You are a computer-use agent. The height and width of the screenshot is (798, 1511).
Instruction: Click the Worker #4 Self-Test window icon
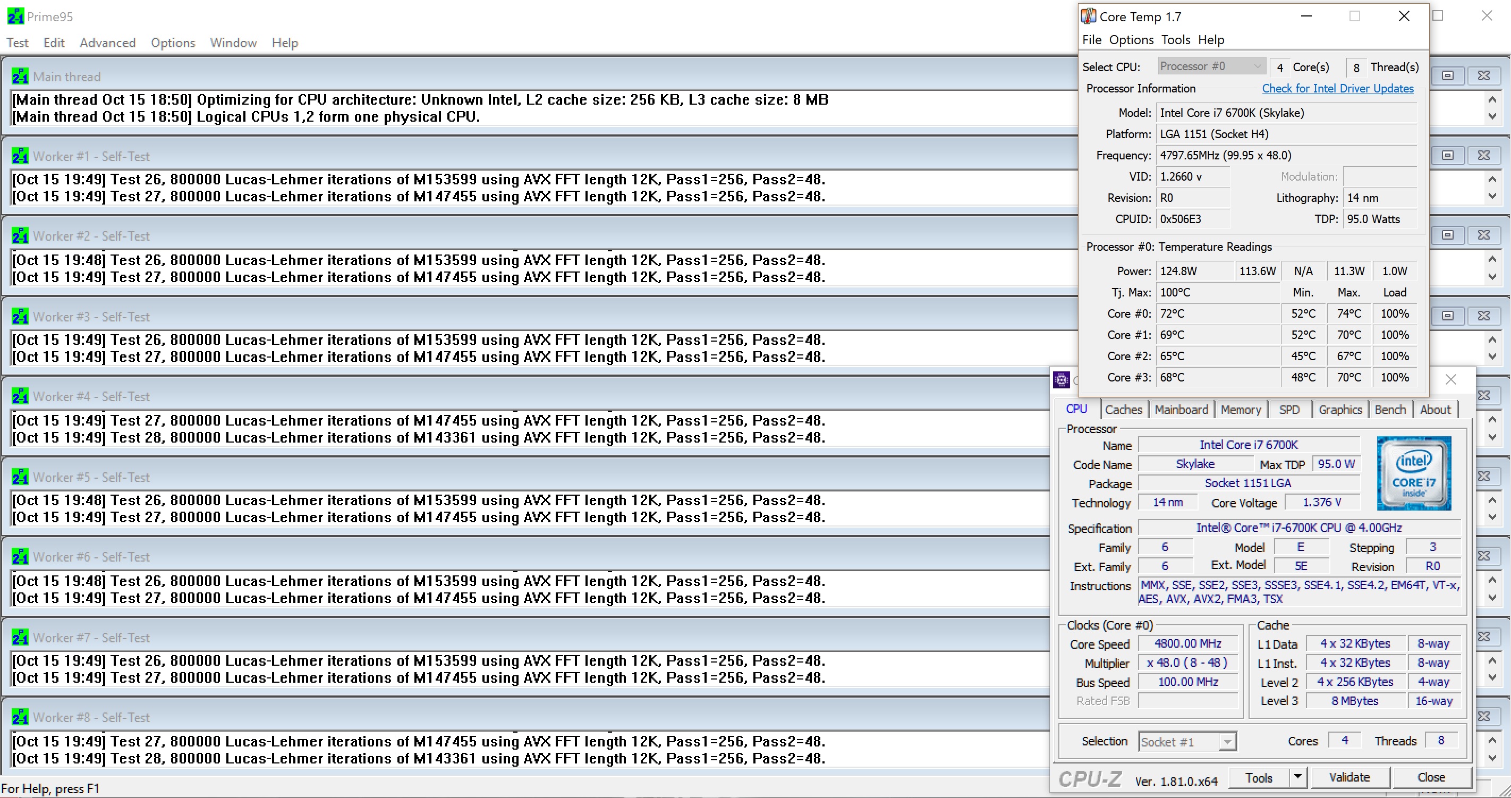coord(20,396)
